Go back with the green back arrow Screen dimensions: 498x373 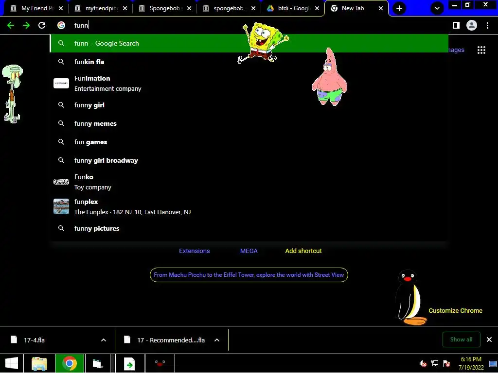click(x=11, y=25)
